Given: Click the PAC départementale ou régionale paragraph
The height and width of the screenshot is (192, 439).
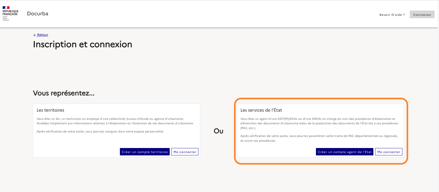Looking at the screenshot, I should [319, 138].
